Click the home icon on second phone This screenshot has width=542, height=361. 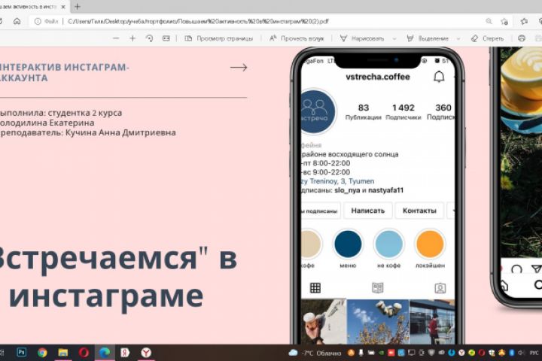point(504,285)
